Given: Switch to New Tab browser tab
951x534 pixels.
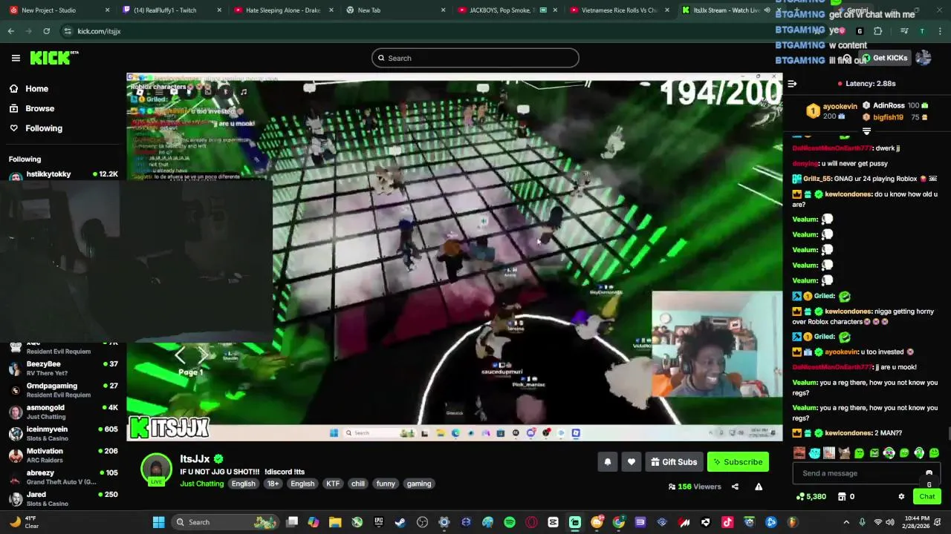Looking at the screenshot, I should (394, 10).
